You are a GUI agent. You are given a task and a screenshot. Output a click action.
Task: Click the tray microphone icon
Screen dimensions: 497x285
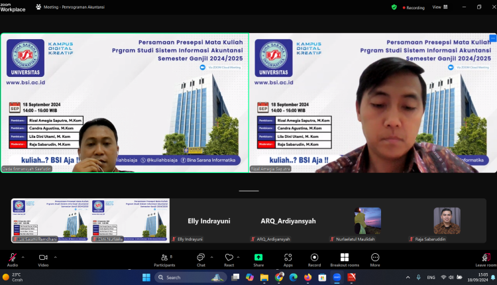click(x=419, y=278)
